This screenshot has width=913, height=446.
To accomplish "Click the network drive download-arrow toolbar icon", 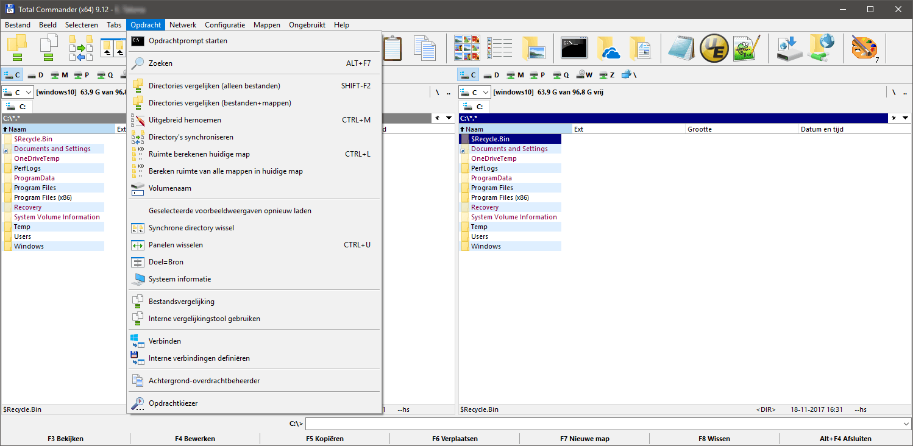I will pyautogui.click(x=790, y=48).
